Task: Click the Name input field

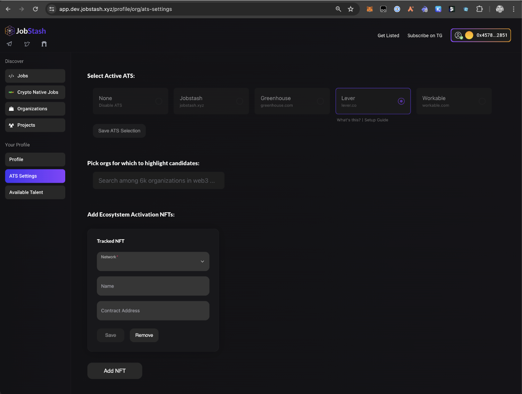Action: pos(153,286)
